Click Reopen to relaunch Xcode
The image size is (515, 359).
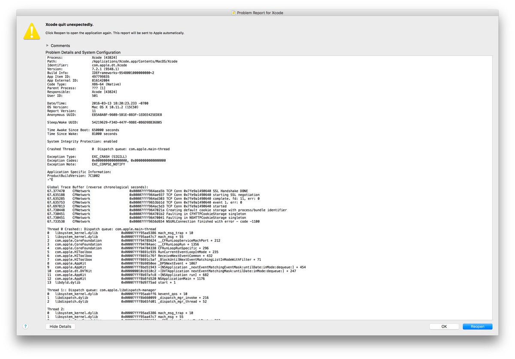(x=477, y=326)
